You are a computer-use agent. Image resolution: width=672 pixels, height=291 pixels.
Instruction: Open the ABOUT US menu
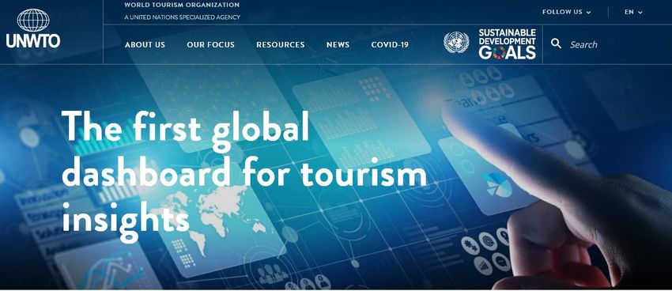[x=145, y=44]
